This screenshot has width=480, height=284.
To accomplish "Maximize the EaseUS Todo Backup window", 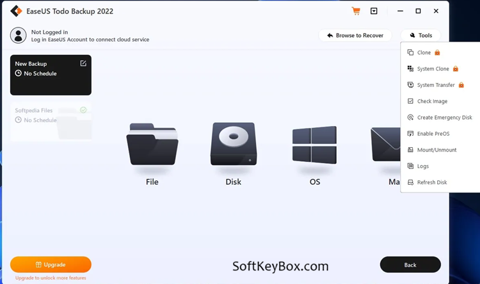I will [x=418, y=11].
